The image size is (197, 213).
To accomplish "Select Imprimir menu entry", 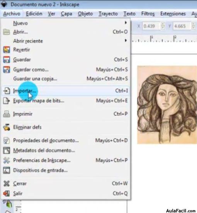I will tap(66, 114).
